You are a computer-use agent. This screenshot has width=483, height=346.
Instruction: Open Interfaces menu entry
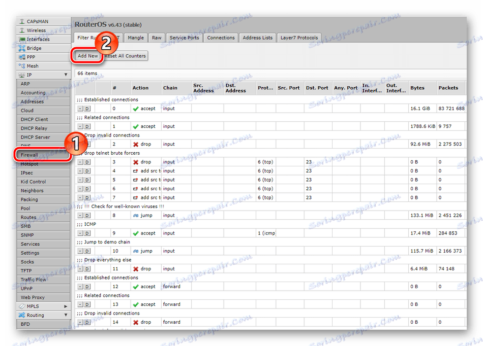43,40
